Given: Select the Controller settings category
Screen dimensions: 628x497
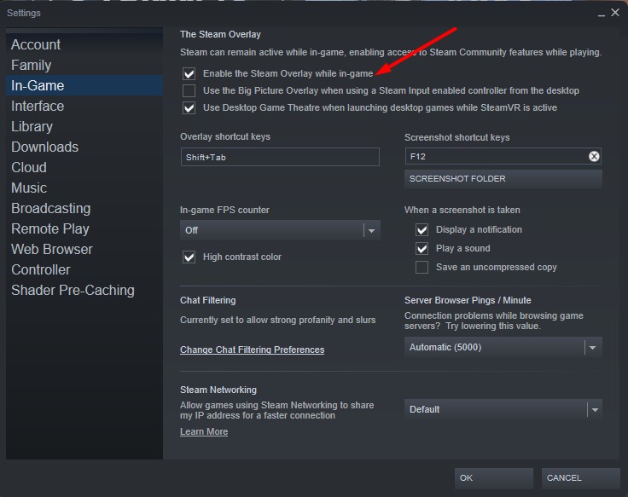Looking at the screenshot, I should [x=41, y=269].
